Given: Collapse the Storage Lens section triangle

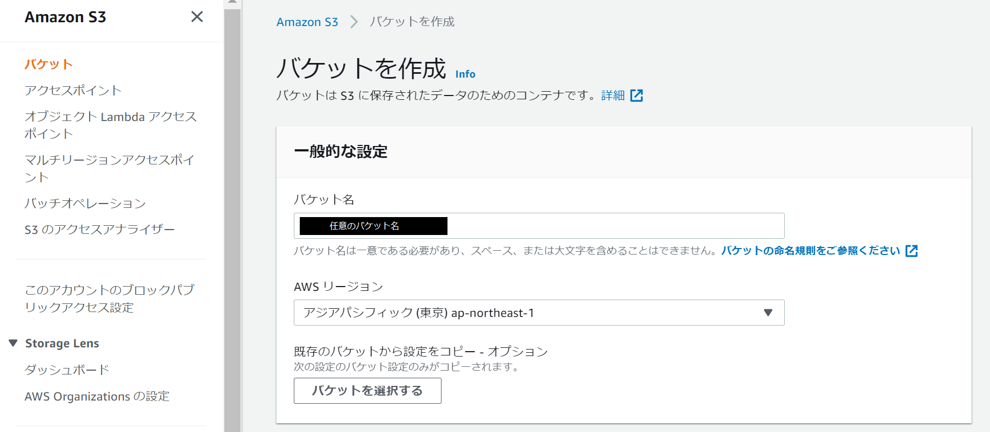Looking at the screenshot, I should tap(13, 343).
